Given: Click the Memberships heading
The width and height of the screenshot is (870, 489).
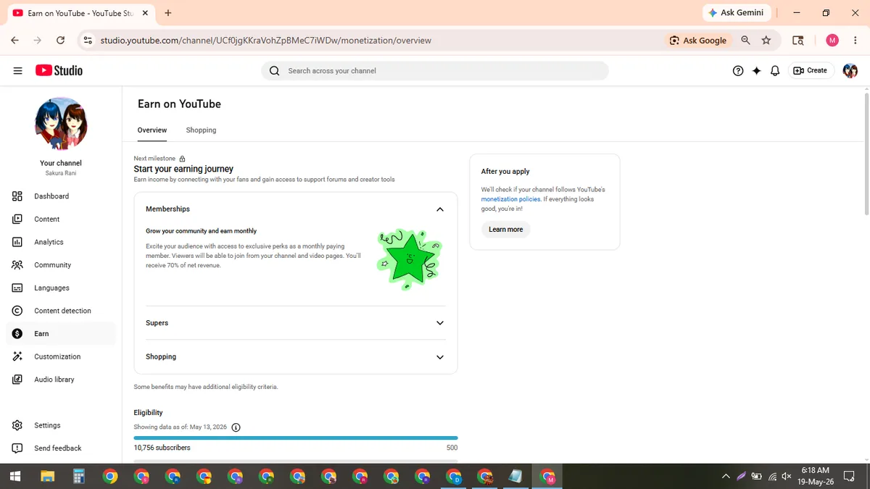Looking at the screenshot, I should tap(167, 209).
